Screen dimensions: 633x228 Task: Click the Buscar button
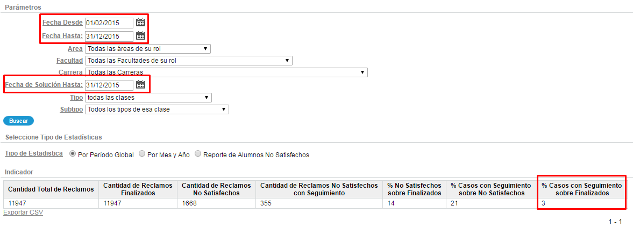coord(19,121)
